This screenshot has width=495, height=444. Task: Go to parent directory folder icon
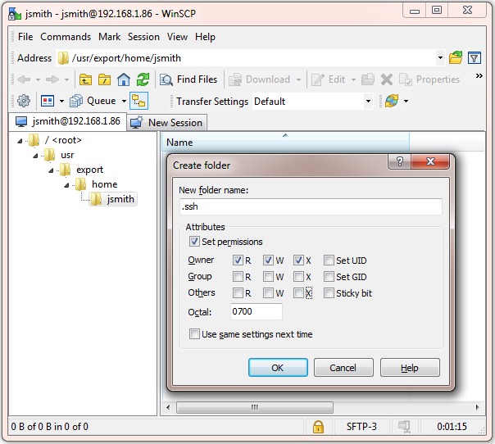click(x=85, y=79)
